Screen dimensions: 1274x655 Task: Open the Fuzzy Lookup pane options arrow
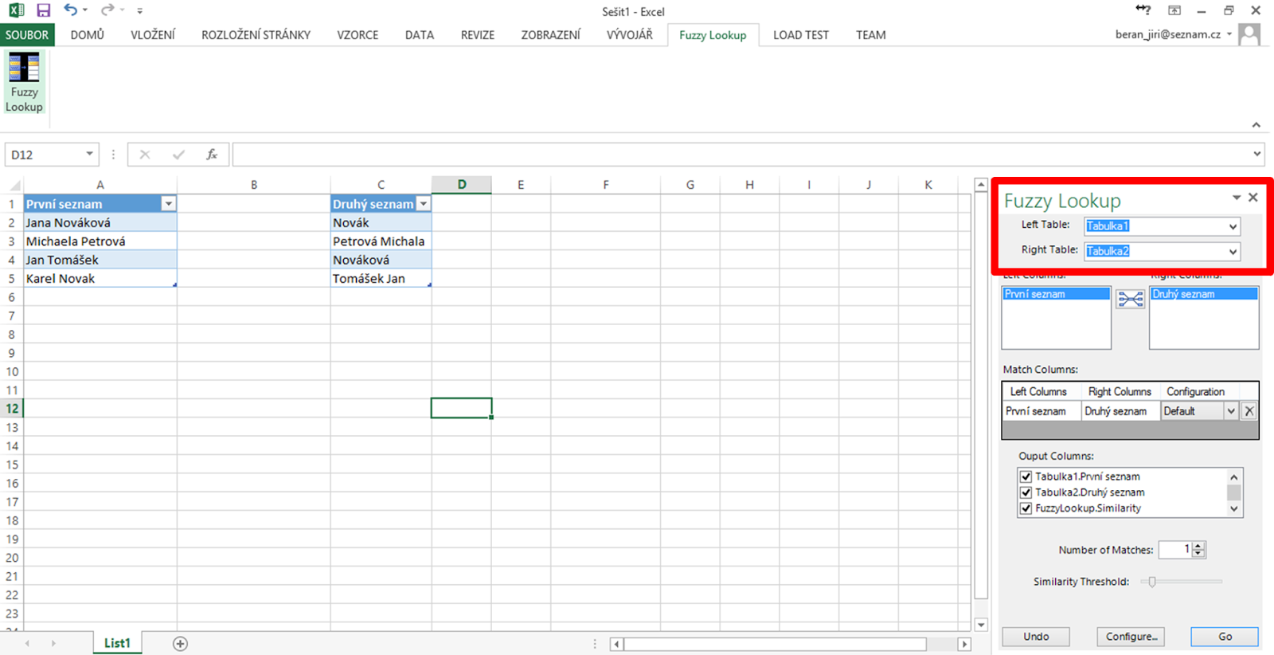coord(1237,198)
